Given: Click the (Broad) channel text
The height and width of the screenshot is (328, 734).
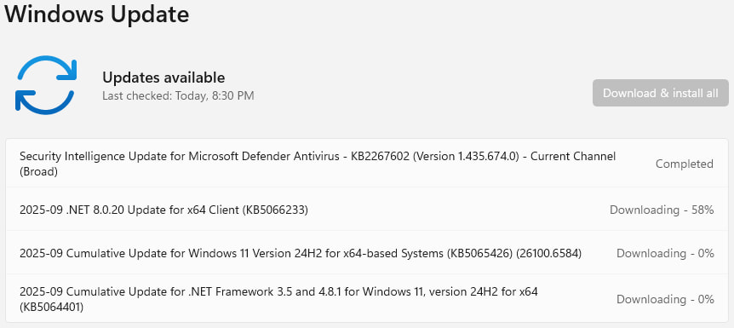Looking at the screenshot, I should [x=38, y=172].
